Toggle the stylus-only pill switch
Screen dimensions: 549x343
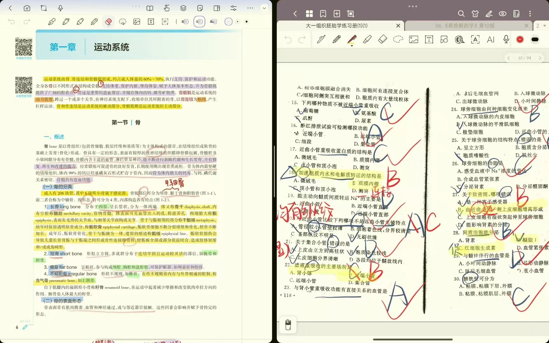535,39
